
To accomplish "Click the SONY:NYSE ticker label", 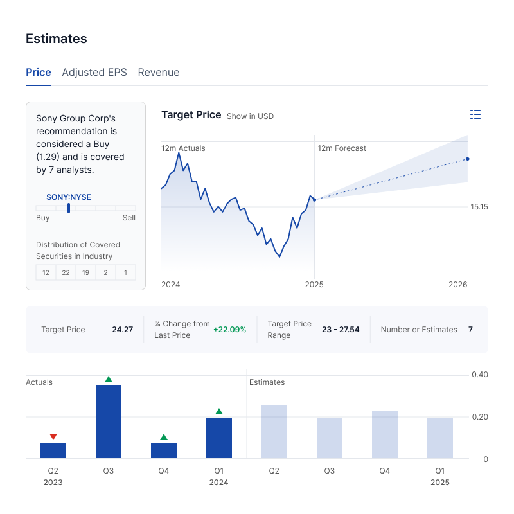I will 69,197.
